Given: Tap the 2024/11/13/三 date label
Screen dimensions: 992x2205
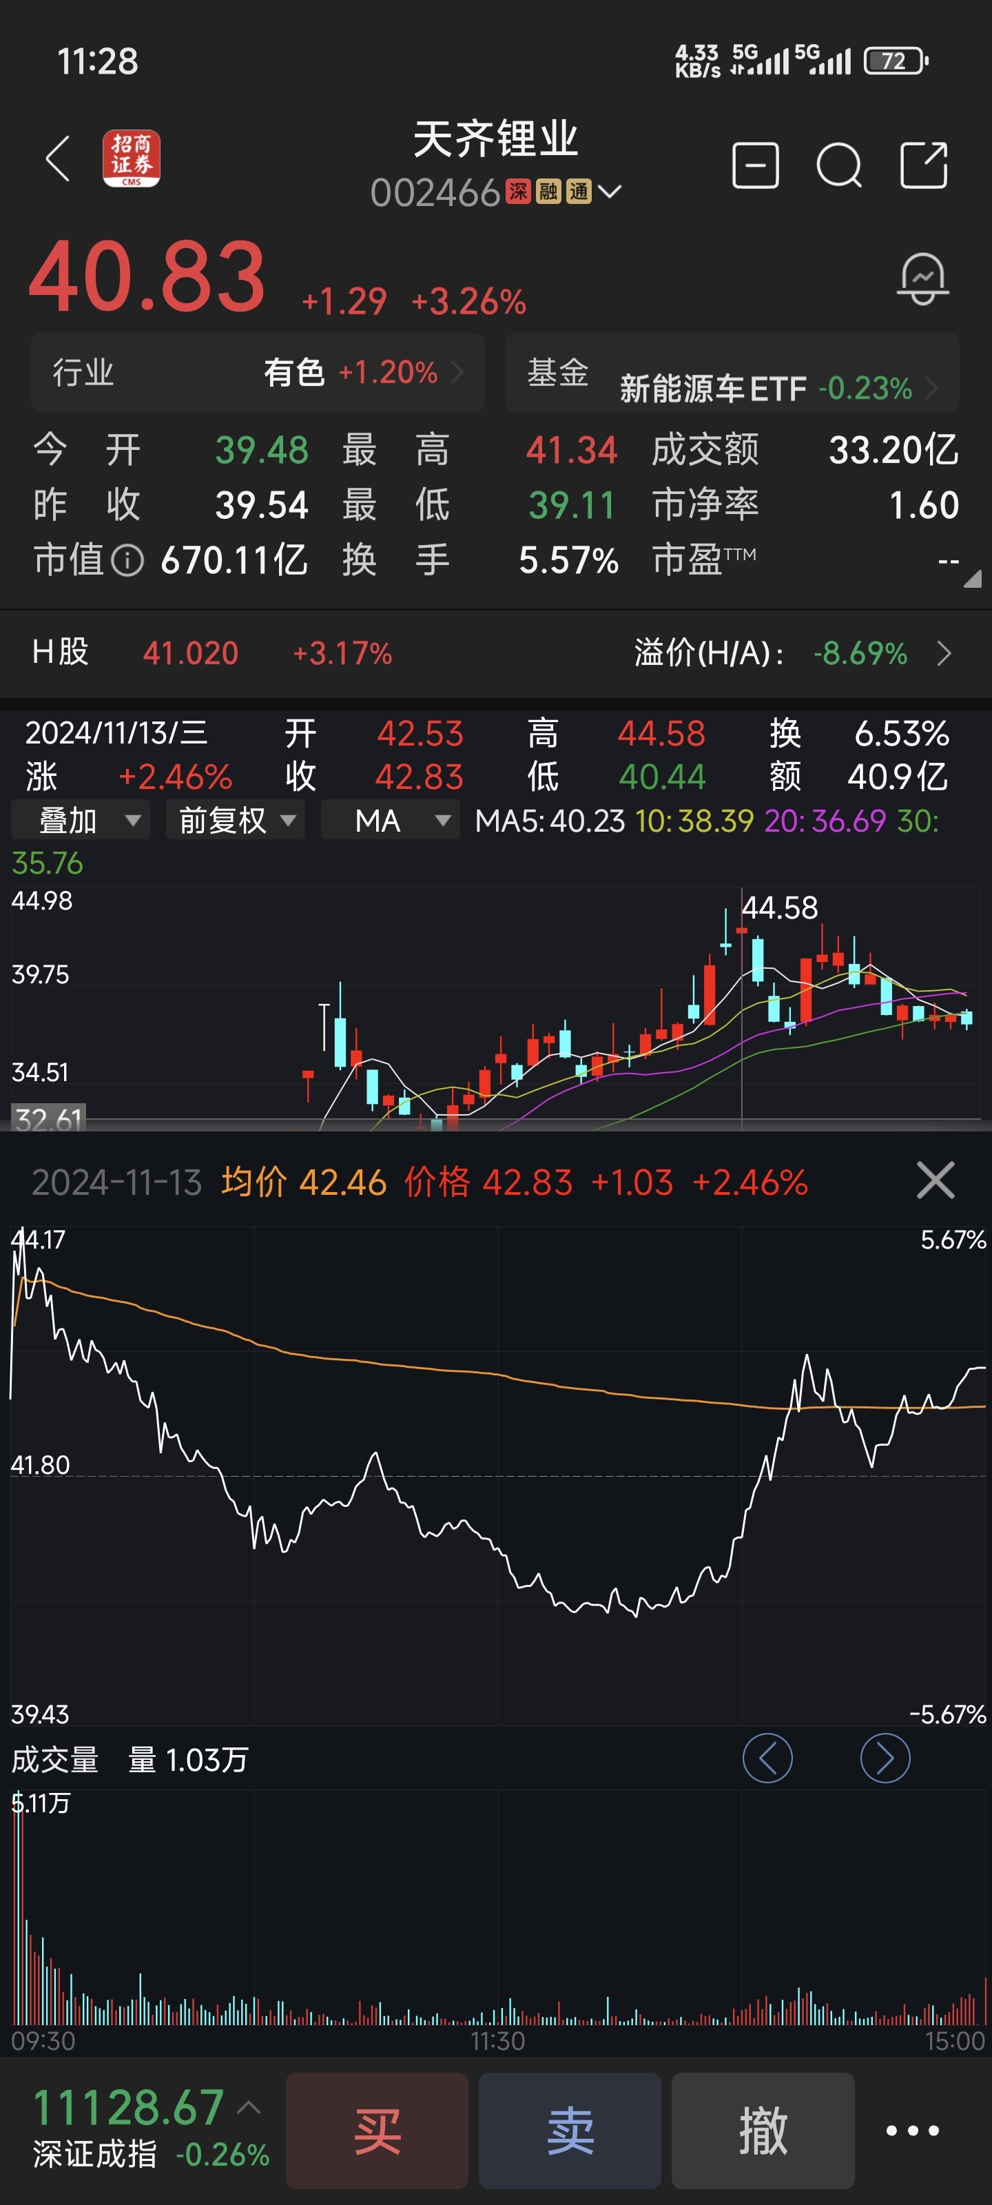Looking at the screenshot, I should point(116,732).
